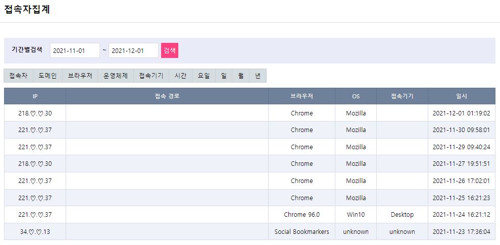Click unknown in the 접속기기 column
This screenshot has height=245, width=500.
(x=402, y=231)
